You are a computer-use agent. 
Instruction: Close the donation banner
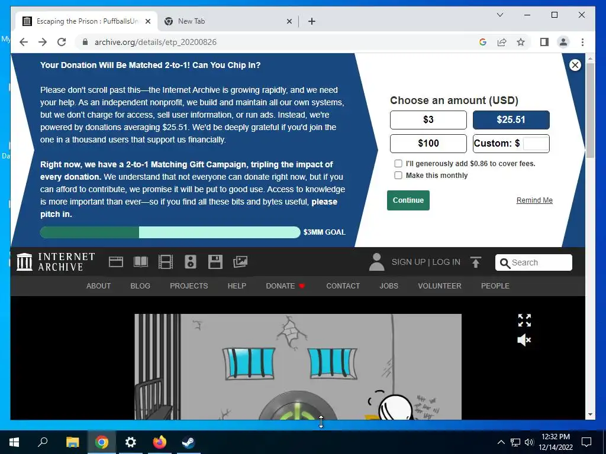point(575,65)
